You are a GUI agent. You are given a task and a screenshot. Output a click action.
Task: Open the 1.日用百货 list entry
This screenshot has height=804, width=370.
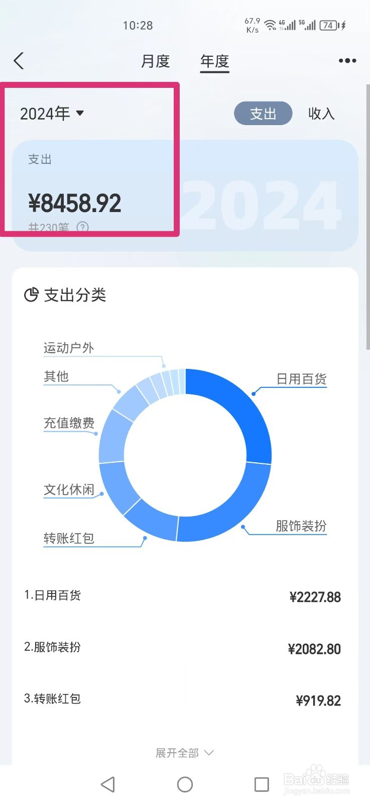point(53,595)
